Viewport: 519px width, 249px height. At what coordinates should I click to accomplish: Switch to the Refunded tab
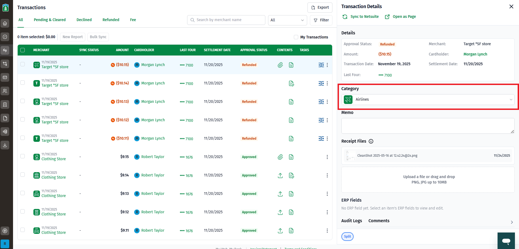tap(111, 20)
